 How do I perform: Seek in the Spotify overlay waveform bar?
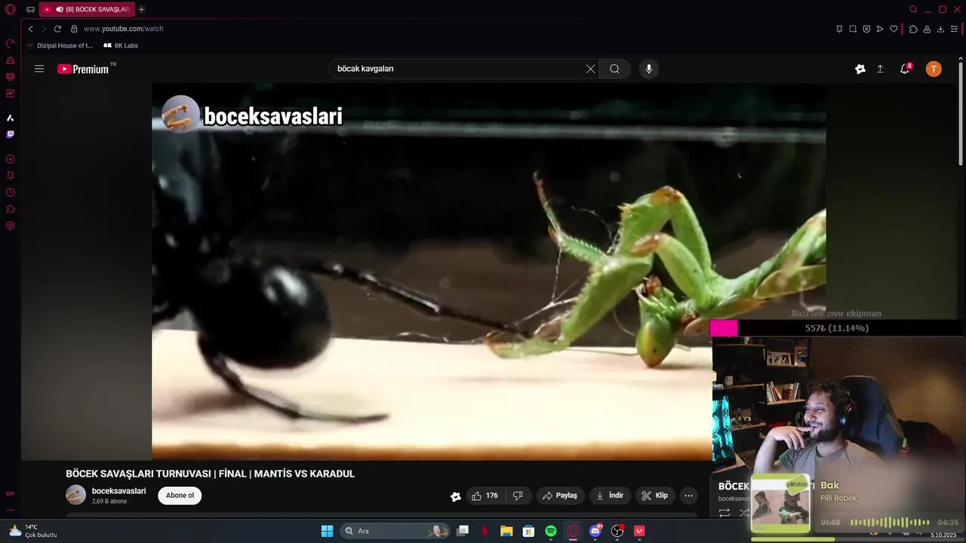[x=890, y=522]
